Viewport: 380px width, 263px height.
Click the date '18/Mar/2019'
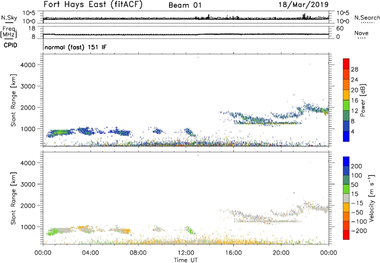click(x=304, y=4)
